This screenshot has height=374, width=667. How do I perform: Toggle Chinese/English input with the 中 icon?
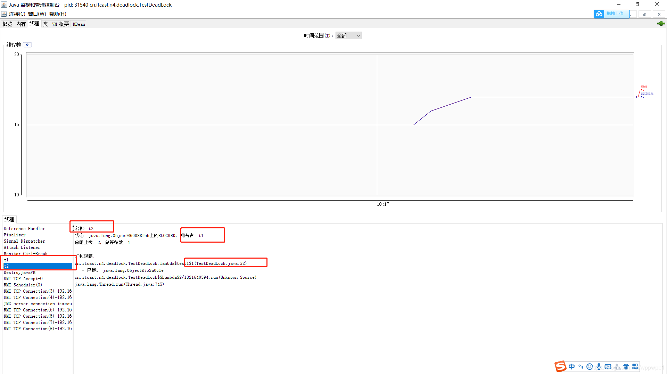(572, 366)
